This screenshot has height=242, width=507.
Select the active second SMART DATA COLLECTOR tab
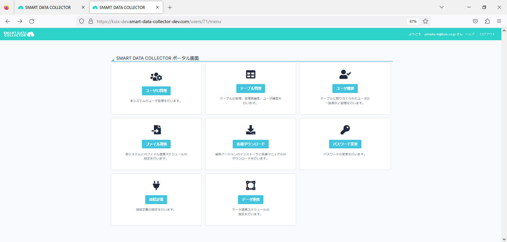pos(126,7)
